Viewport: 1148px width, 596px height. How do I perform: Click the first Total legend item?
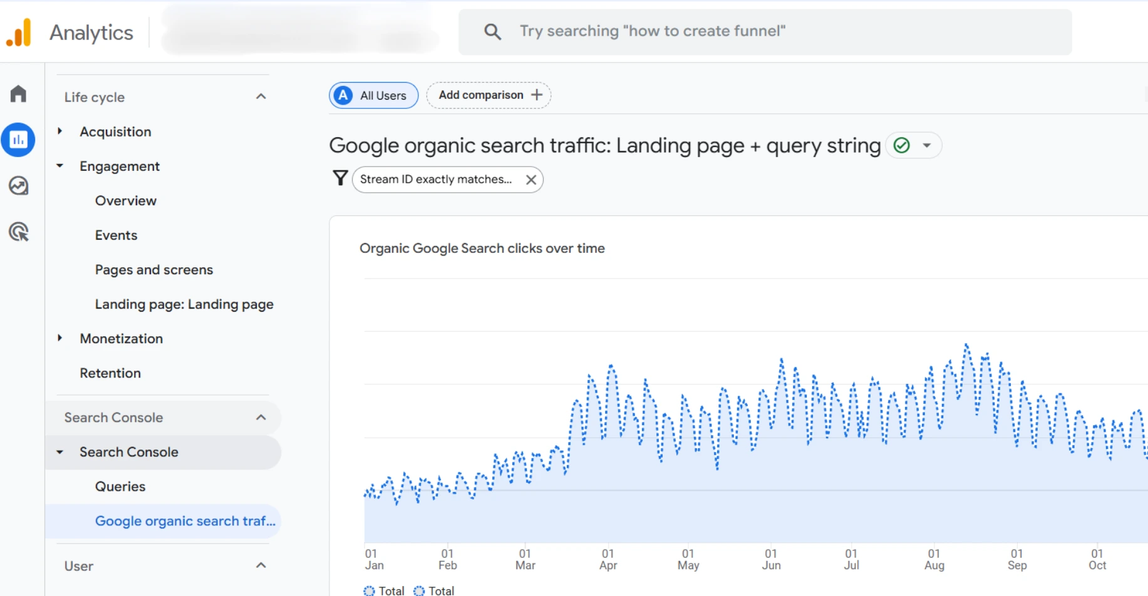(x=384, y=590)
